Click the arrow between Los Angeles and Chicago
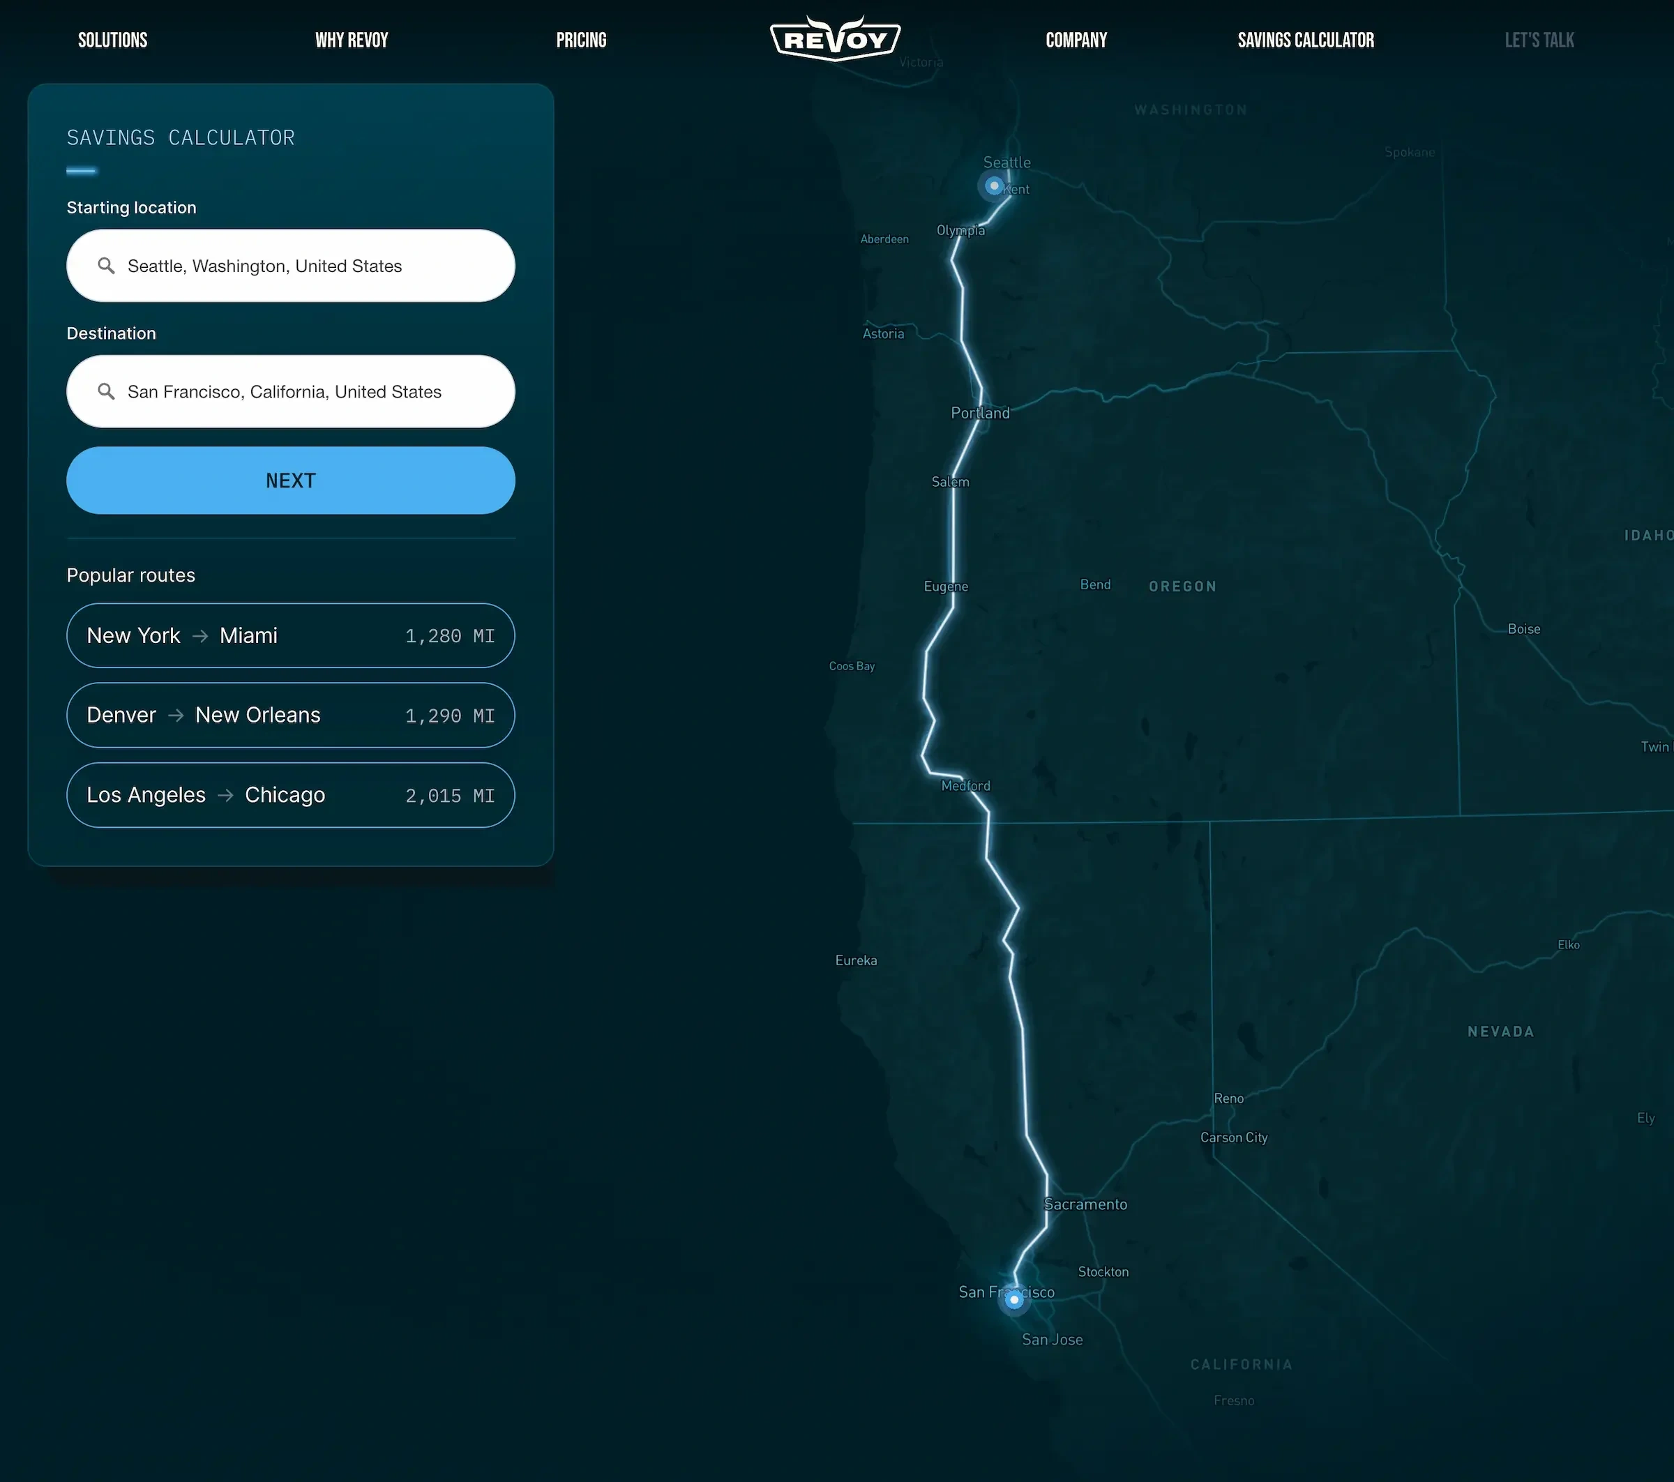This screenshot has width=1674, height=1482. point(225,795)
